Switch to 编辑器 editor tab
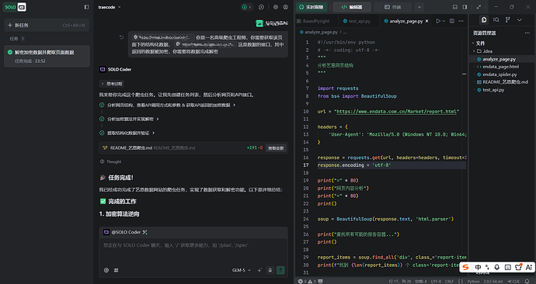The height and width of the screenshot is (284, 536). click(352, 7)
